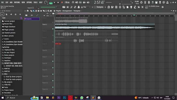The height and width of the screenshot is (100, 177).
Task: Stop playback with the Stop button
Action: (58, 2)
